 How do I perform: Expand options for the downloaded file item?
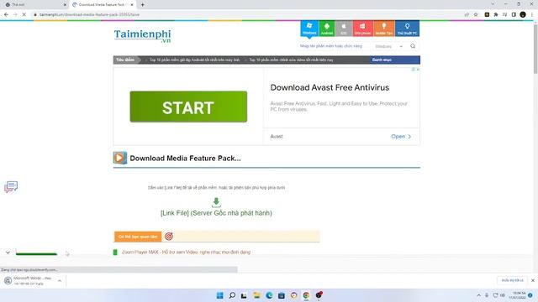click(60, 281)
